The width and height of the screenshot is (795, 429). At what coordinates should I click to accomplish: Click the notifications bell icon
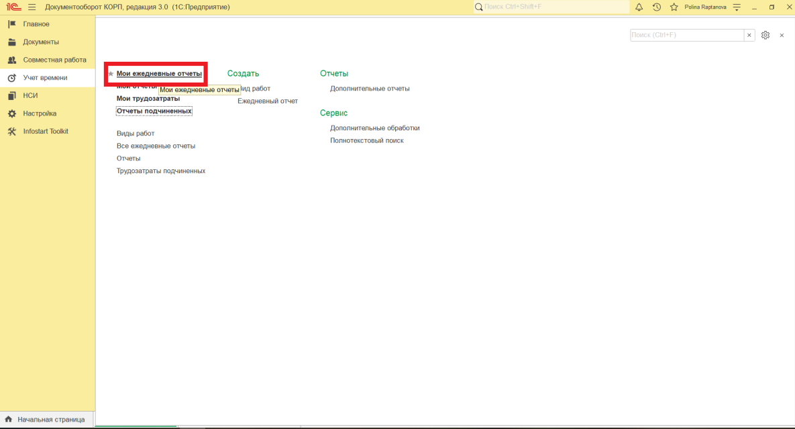pos(639,7)
